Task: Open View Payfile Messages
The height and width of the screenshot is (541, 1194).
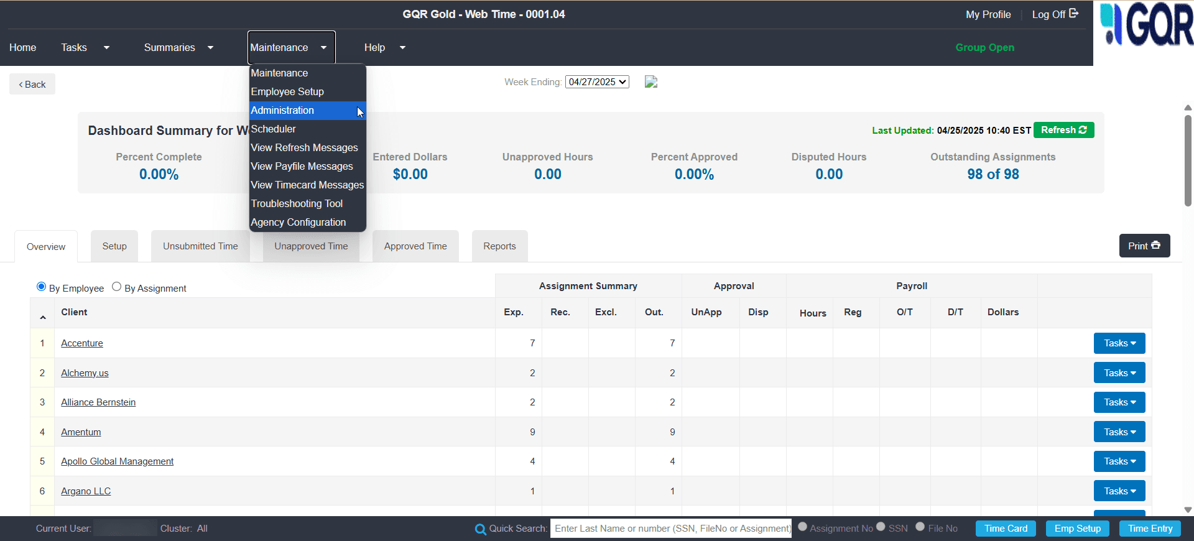Action: coord(307,166)
